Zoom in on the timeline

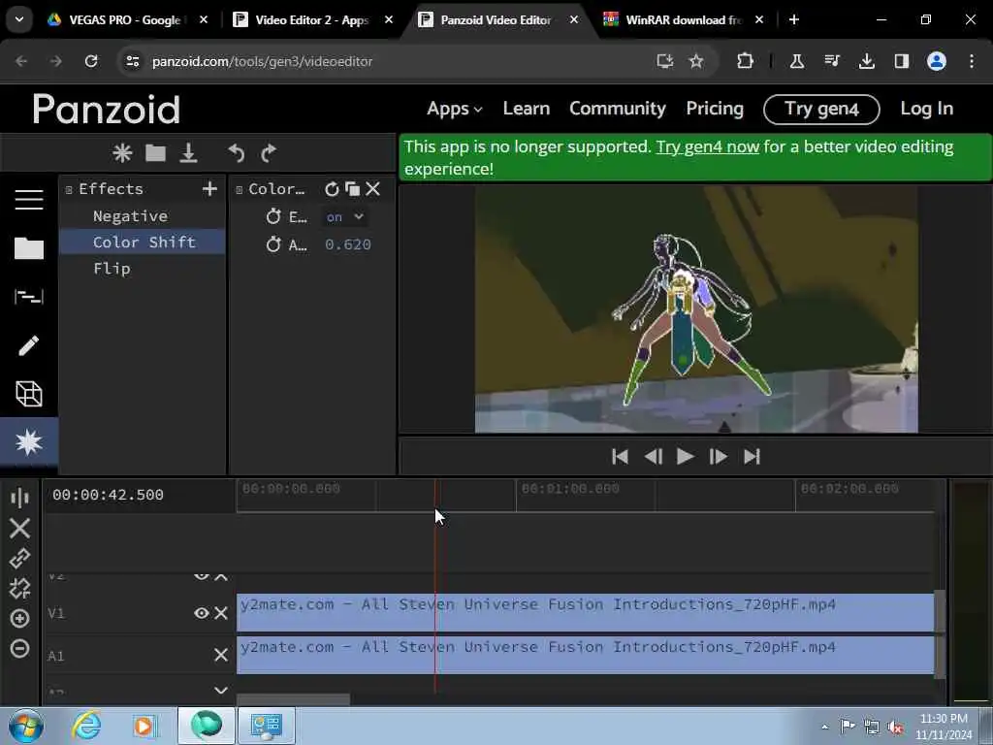pos(19,618)
